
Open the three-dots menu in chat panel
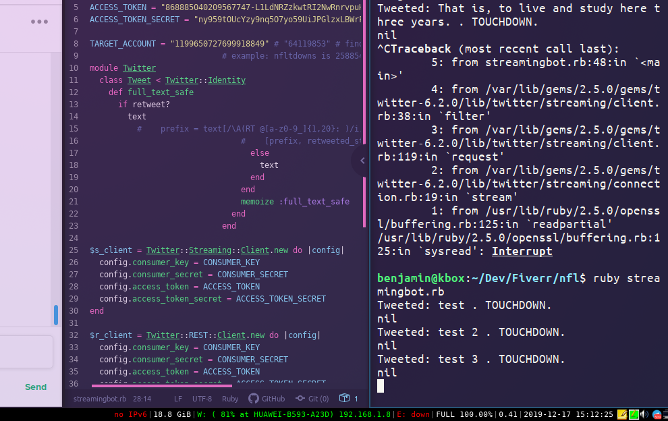(39, 22)
